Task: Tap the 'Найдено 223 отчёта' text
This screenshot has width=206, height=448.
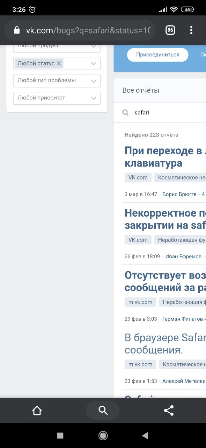Action: (x=152, y=135)
